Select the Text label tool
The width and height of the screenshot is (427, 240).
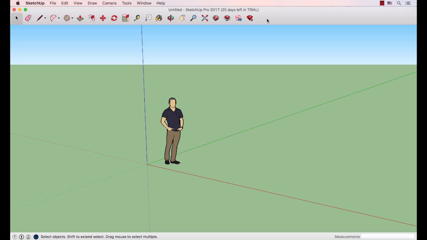pos(148,18)
